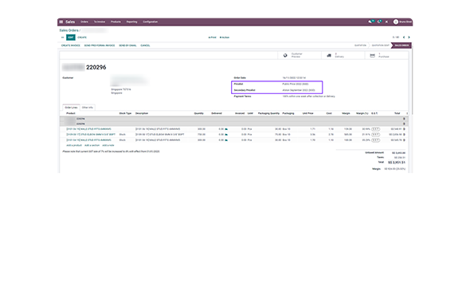Open the To Invoice menu

pyautogui.click(x=100, y=22)
